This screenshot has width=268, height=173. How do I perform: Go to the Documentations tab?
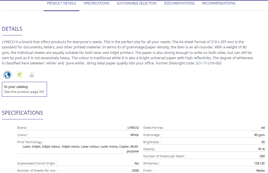coord(179,3)
